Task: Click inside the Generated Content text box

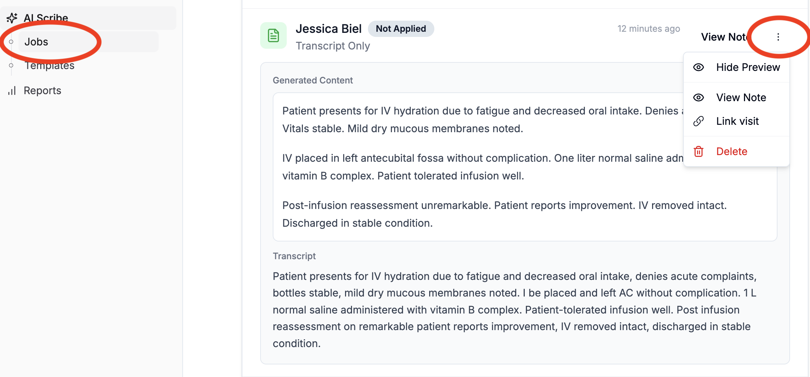Action: 476,167
